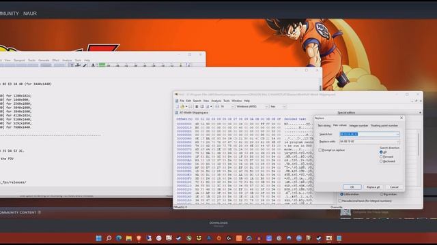This screenshot has width=437, height=245.
Task: Enable Prompt on replace checkbox
Action: pyautogui.click(x=320, y=150)
